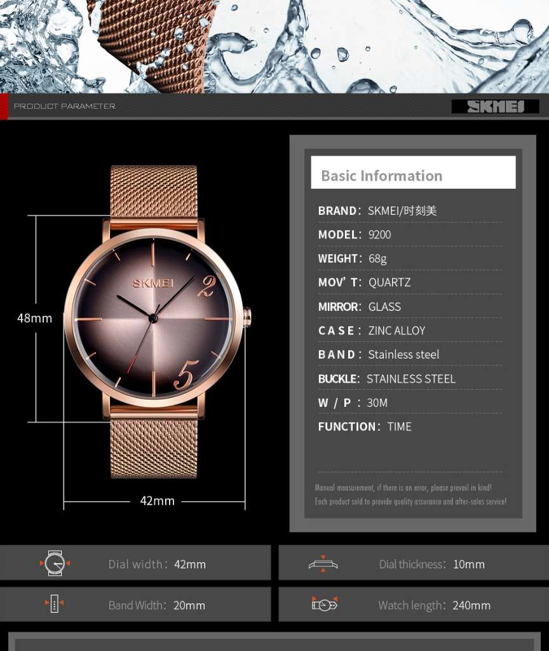Image resolution: width=549 pixels, height=651 pixels.
Task: Click the "48mm" height dimension label
Action: coord(35,319)
